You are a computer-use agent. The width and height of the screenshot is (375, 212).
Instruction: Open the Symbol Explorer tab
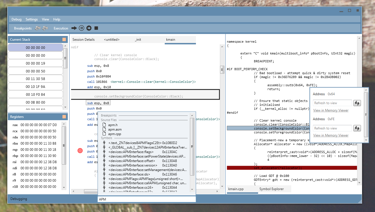tap(271, 189)
